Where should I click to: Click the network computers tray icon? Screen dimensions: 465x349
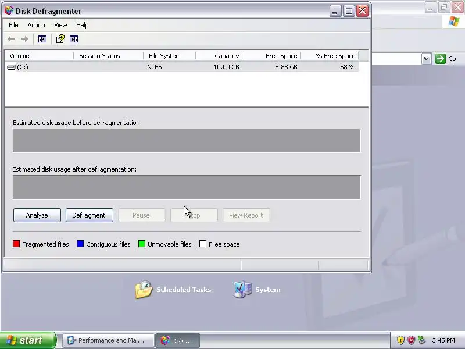click(421, 340)
